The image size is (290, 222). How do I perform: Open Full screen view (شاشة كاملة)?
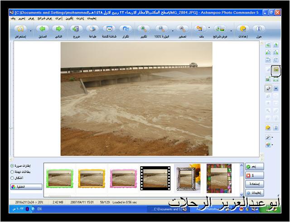[109, 29]
